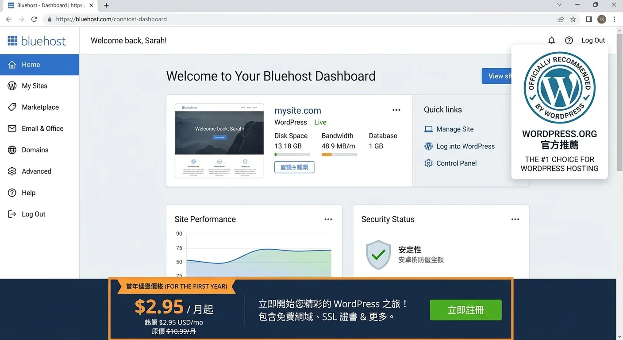Image resolution: width=623 pixels, height=340 pixels.
Task: Switch to the Bluehost Dashboard browser tab
Action: (x=49, y=5)
